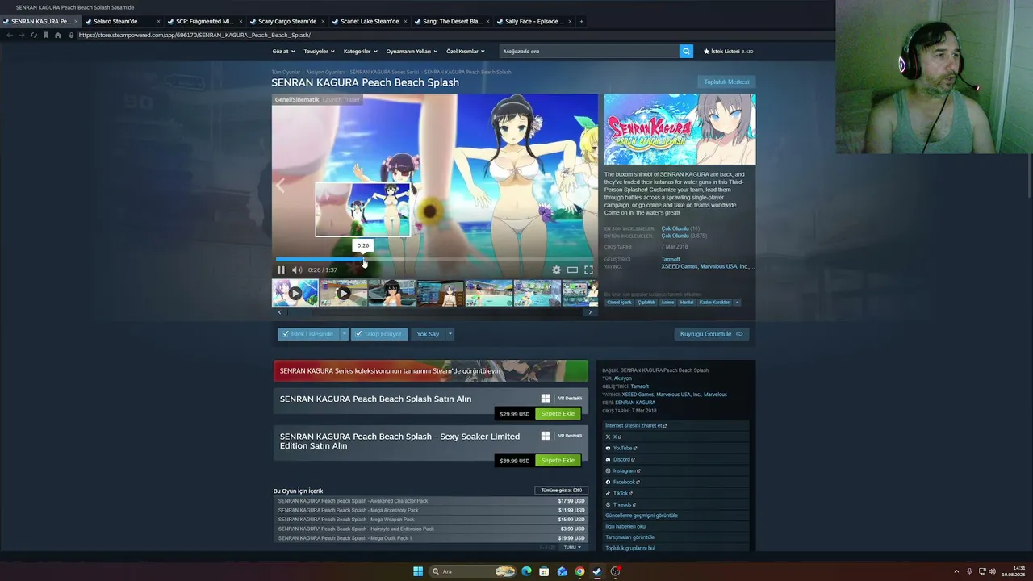Select the Genel/Sinematik video tab
The image size is (1033, 581).
[x=297, y=100]
